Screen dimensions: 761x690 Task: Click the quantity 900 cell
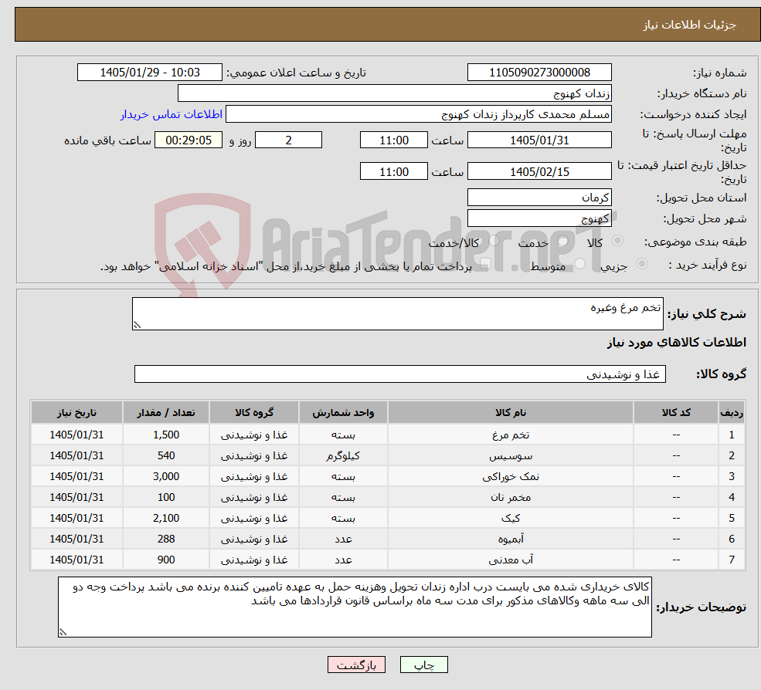(x=166, y=560)
